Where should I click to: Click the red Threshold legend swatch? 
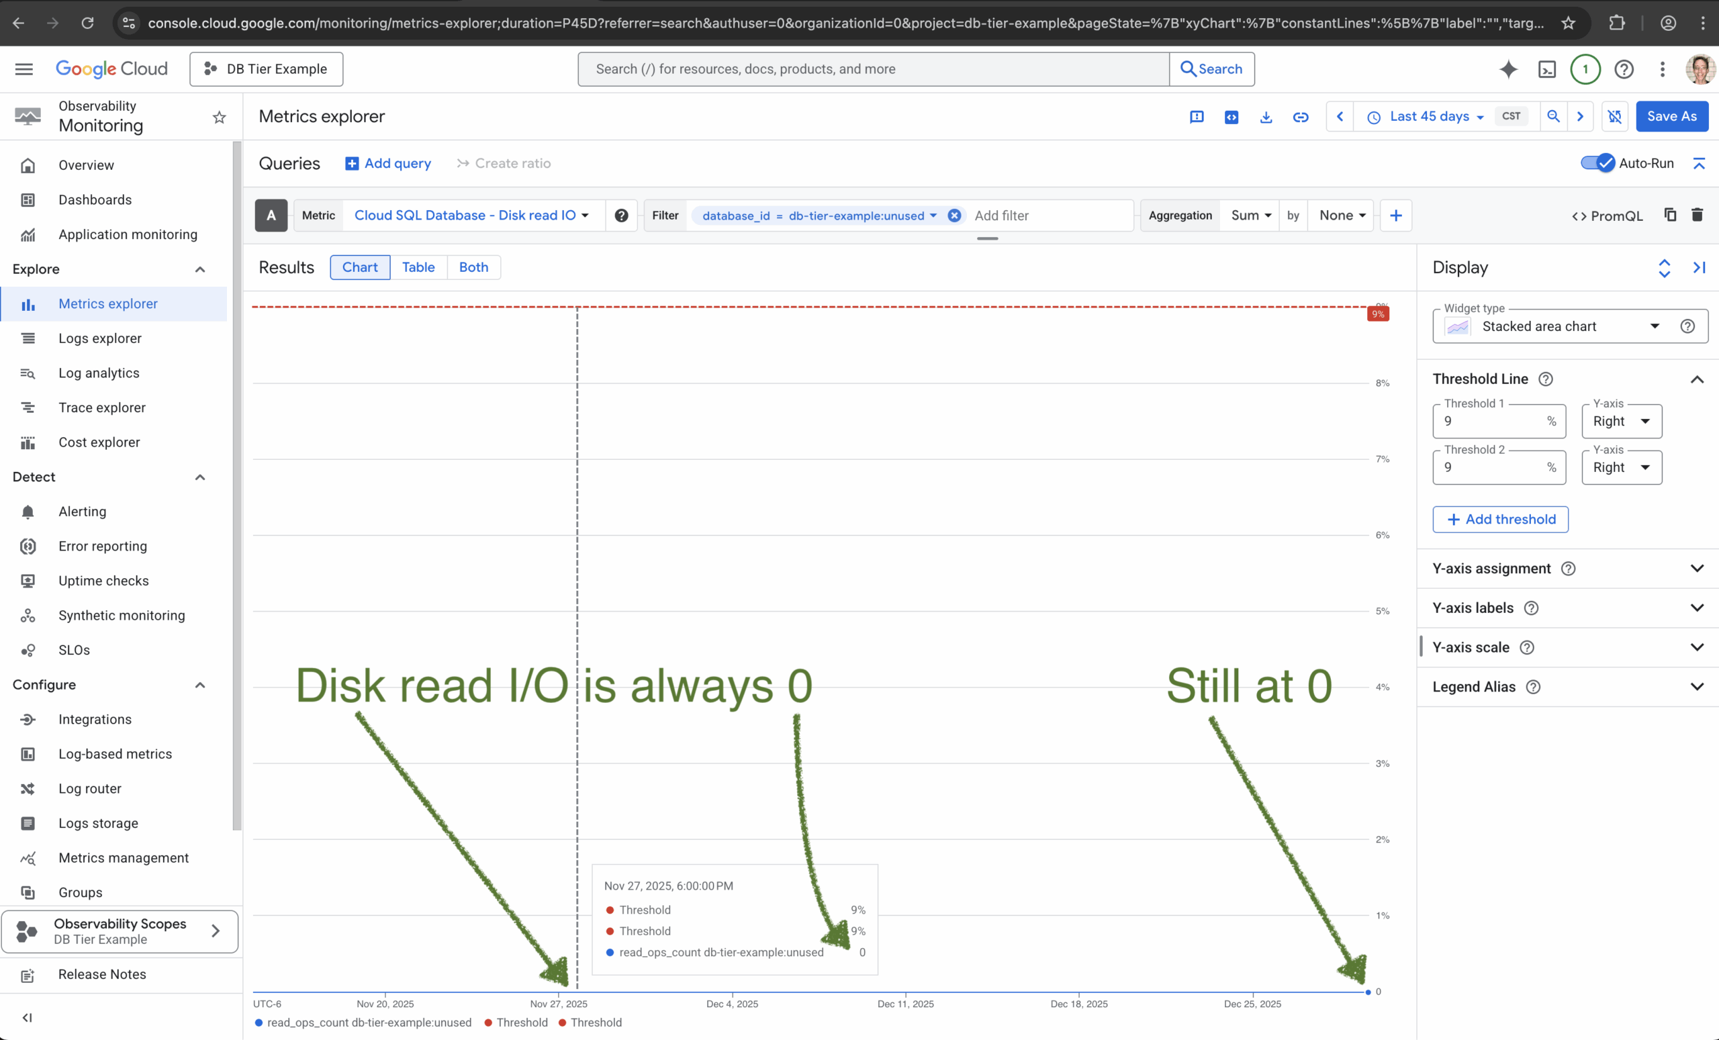click(489, 1023)
